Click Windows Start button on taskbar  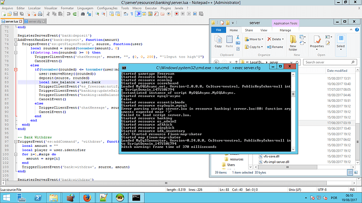pyautogui.click(x=6, y=198)
